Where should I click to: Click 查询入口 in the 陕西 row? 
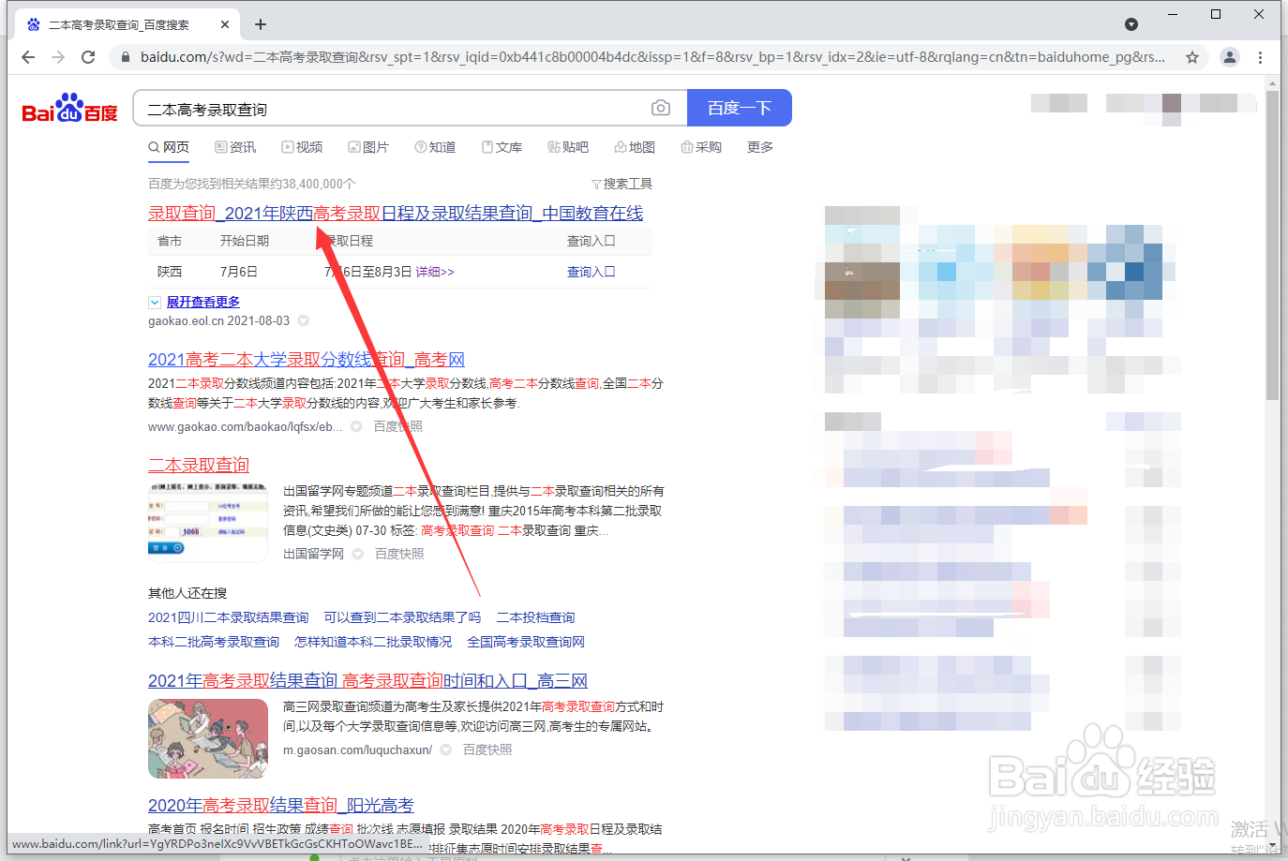pos(592,272)
